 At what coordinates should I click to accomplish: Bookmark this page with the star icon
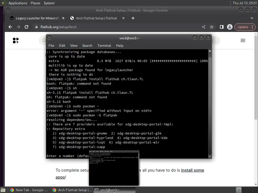[x=212, y=27]
